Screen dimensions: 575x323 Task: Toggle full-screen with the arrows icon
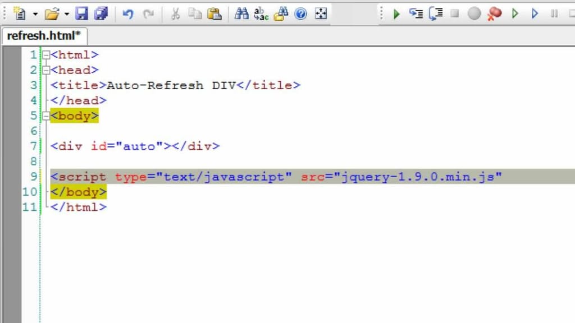pyautogui.click(x=321, y=14)
